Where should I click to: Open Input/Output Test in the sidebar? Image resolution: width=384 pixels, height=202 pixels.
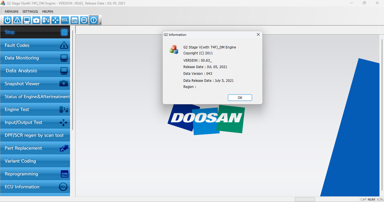35,122
